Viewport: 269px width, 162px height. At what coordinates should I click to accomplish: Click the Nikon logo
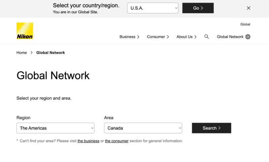[25, 31]
